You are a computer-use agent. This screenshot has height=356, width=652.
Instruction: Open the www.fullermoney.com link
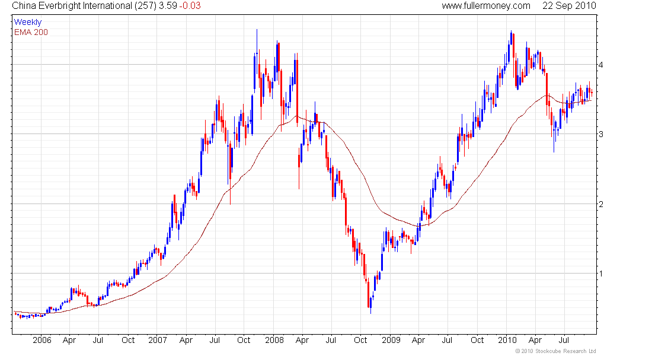click(486, 6)
